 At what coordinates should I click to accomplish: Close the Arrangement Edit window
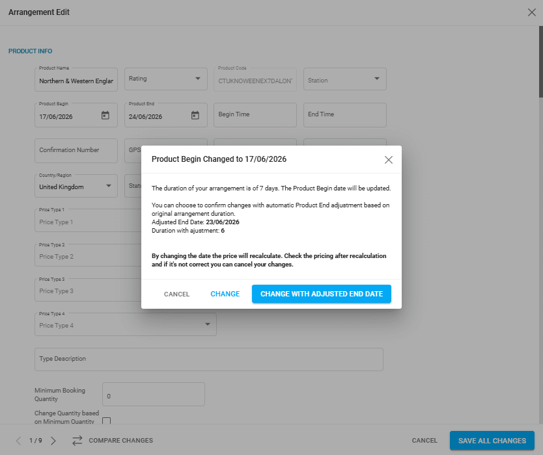[532, 12]
